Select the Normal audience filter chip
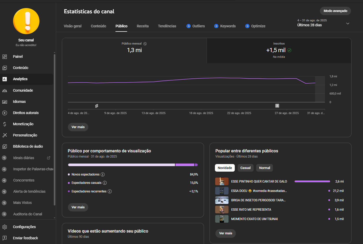This screenshot has height=244, width=363. 264,168
